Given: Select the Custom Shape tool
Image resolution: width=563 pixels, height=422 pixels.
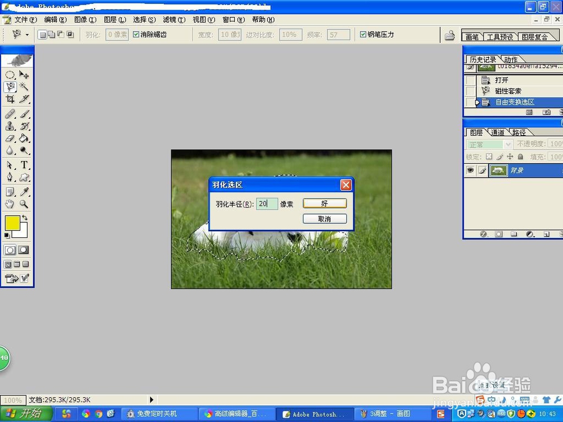Looking at the screenshot, I should 24,177.
